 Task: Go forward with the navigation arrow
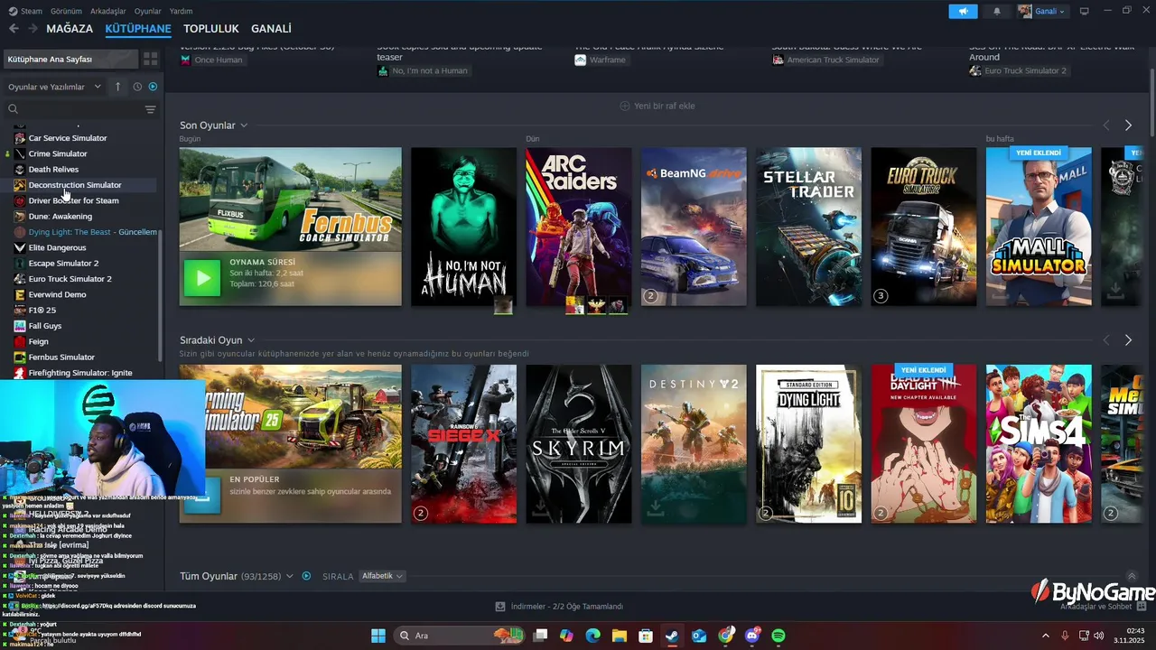[33, 29]
